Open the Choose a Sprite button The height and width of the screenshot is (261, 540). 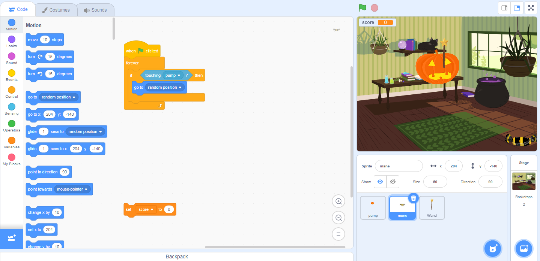point(493,248)
